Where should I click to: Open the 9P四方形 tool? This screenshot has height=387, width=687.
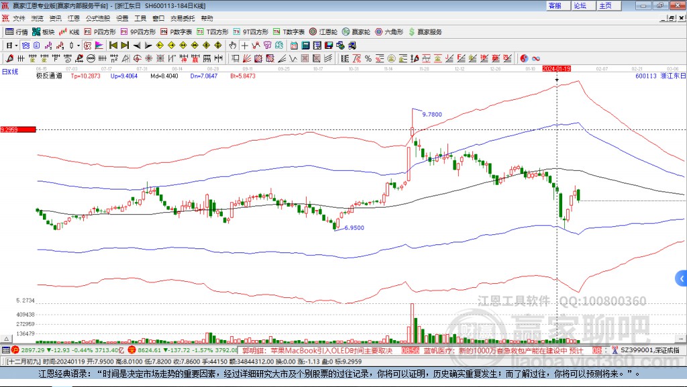[138, 32]
